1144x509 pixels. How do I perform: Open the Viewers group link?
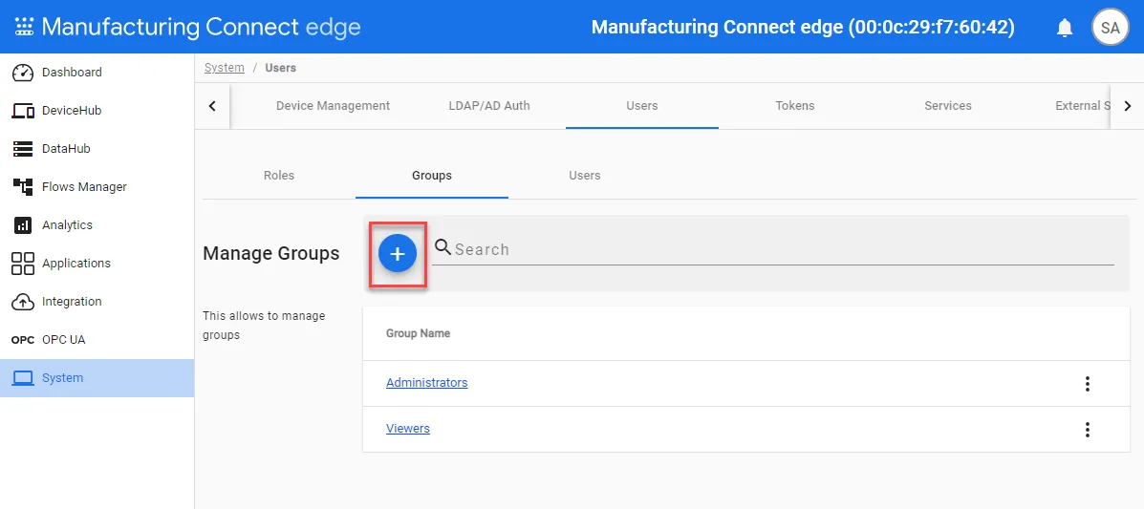(408, 428)
